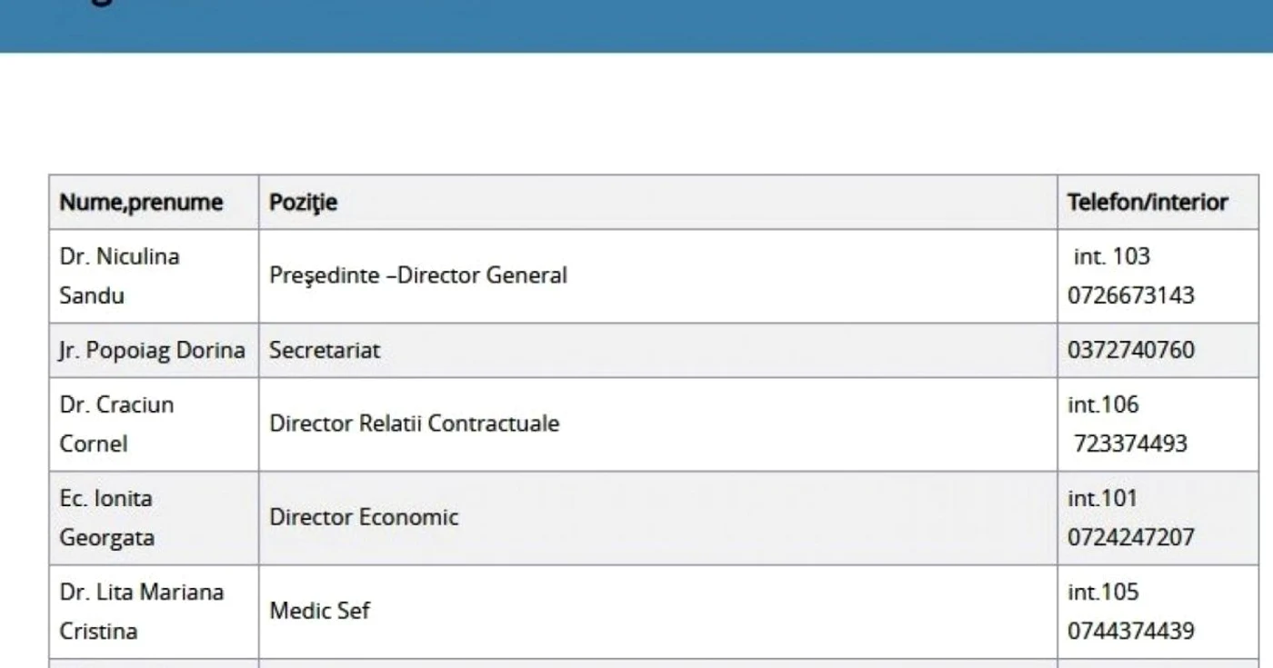Click the Director Economic cell
The image size is (1273, 668).
click(658, 517)
